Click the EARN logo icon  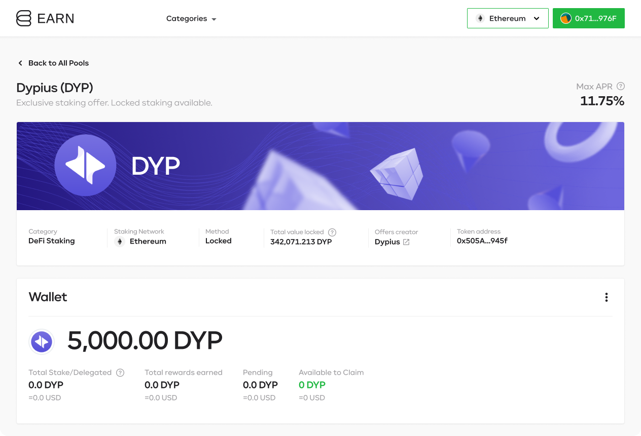coord(24,18)
